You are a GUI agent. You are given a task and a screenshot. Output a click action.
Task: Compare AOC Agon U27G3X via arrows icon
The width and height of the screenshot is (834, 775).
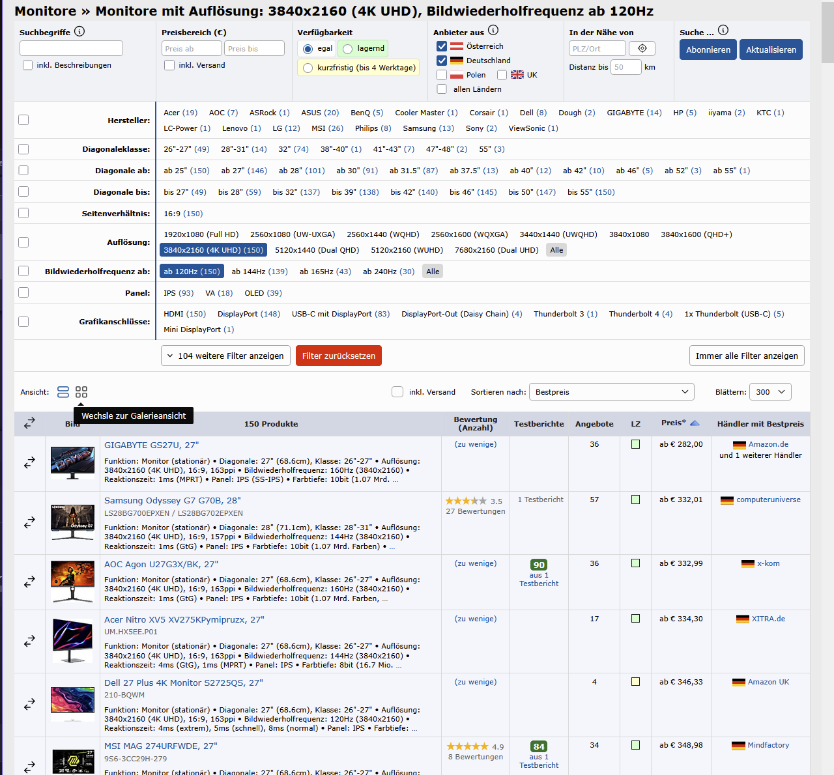point(29,582)
